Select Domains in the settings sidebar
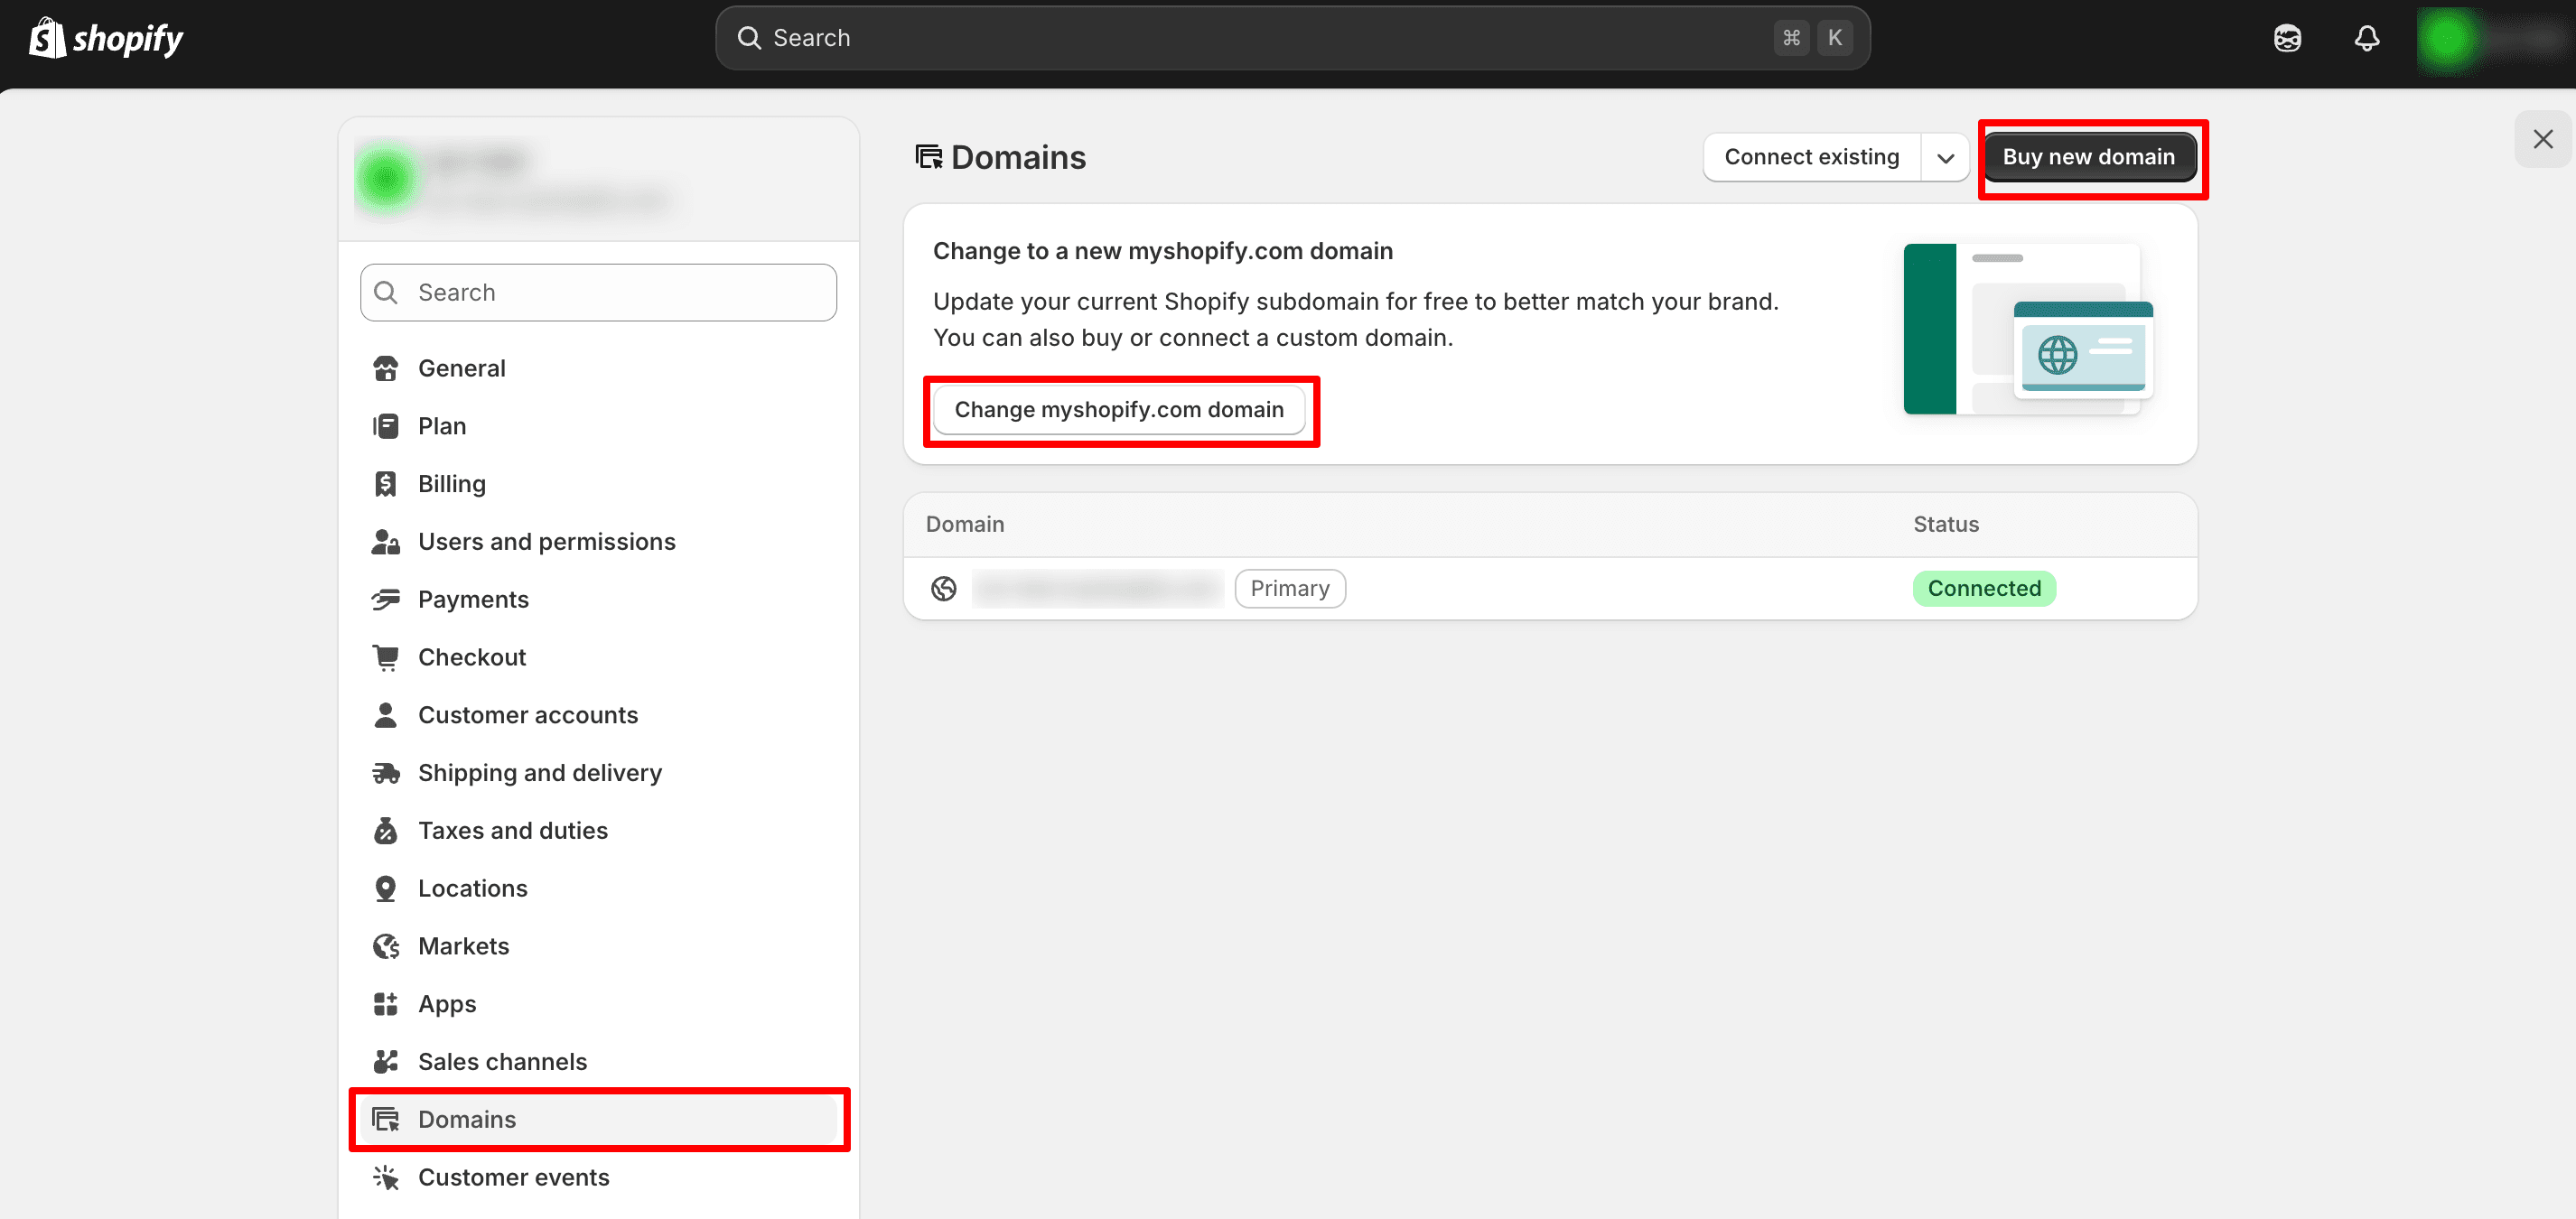This screenshot has height=1219, width=2576. pyautogui.click(x=467, y=1119)
